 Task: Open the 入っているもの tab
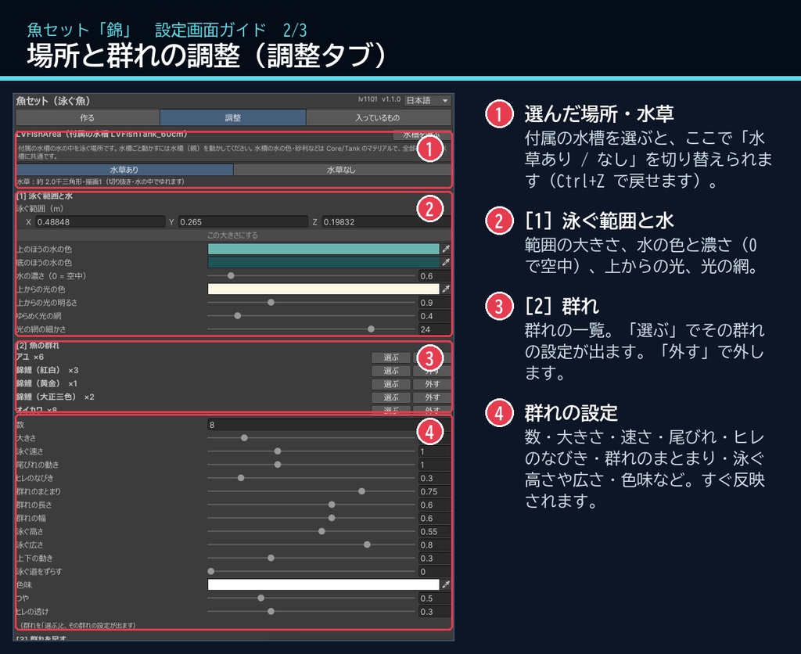point(378,117)
